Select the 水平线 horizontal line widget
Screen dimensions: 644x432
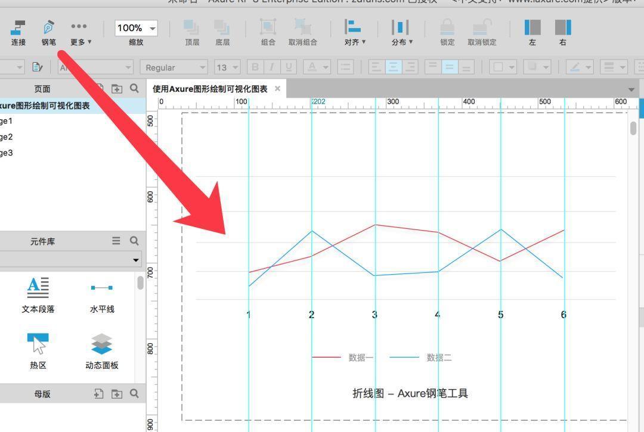click(x=102, y=299)
